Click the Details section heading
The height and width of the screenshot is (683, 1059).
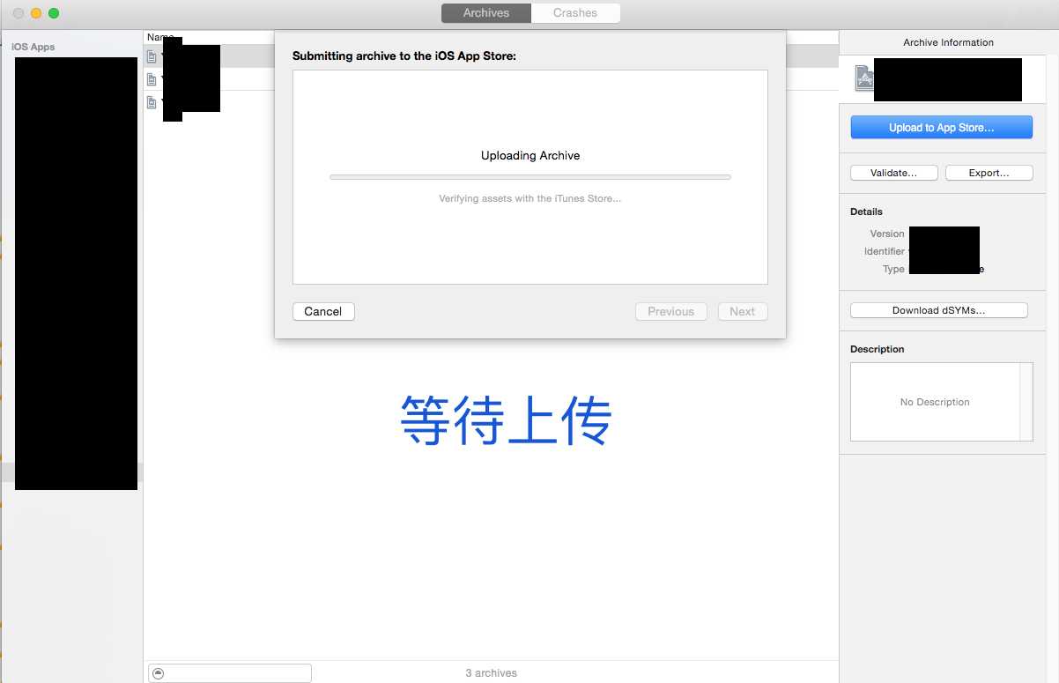pos(866,212)
